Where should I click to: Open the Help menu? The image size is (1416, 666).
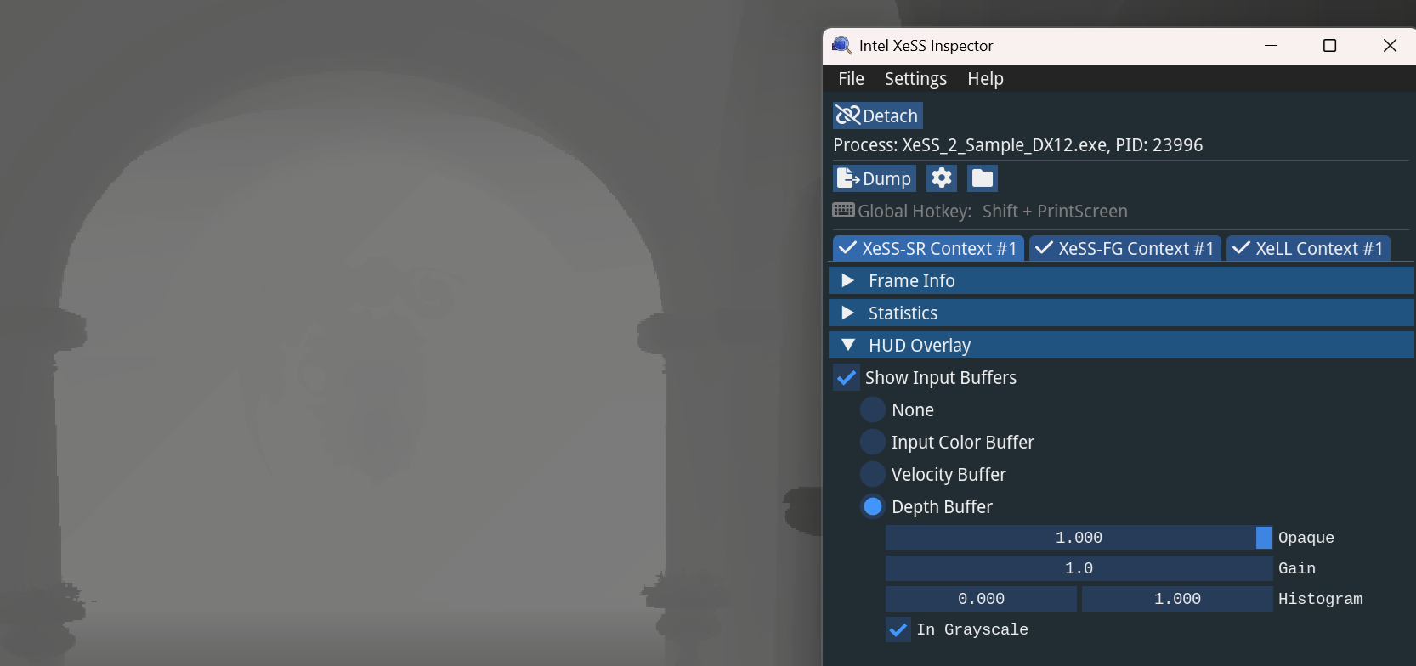pyautogui.click(x=985, y=79)
